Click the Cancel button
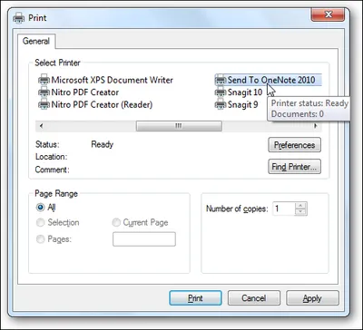Screen dimensions: 363x330 pos(254,298)
